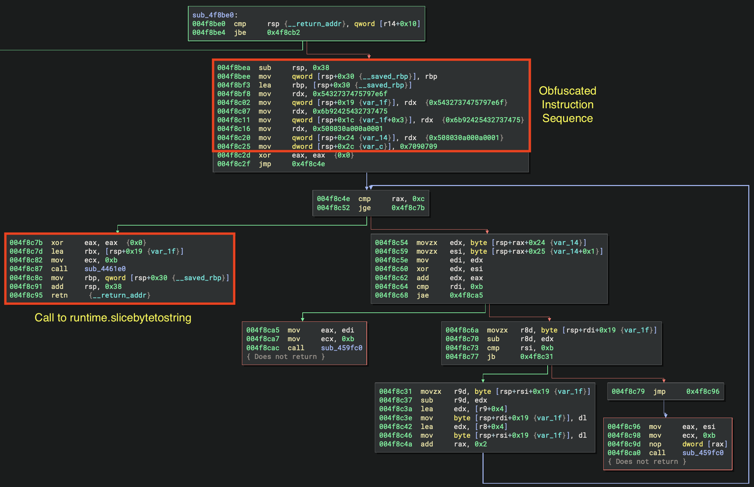This screenshot has width=754, height=487.
Task: Select movzx edx line at 004f8c54
Action: point(481,242)
